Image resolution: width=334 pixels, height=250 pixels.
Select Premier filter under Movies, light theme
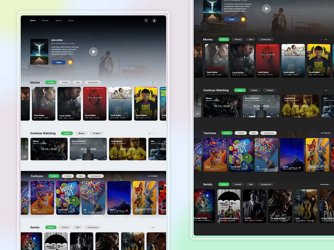point(65,82)
